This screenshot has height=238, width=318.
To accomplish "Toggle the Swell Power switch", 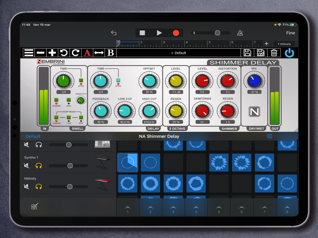I will point(56,100).
